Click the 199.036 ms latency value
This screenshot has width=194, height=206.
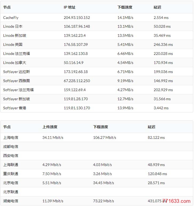tap(163, 72)
